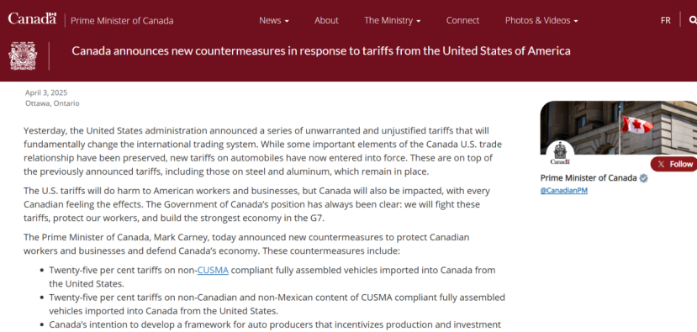Screen dimensions: 697x332
Task: Open the CUSMA hyperlink
Action: tap(213, 270)
